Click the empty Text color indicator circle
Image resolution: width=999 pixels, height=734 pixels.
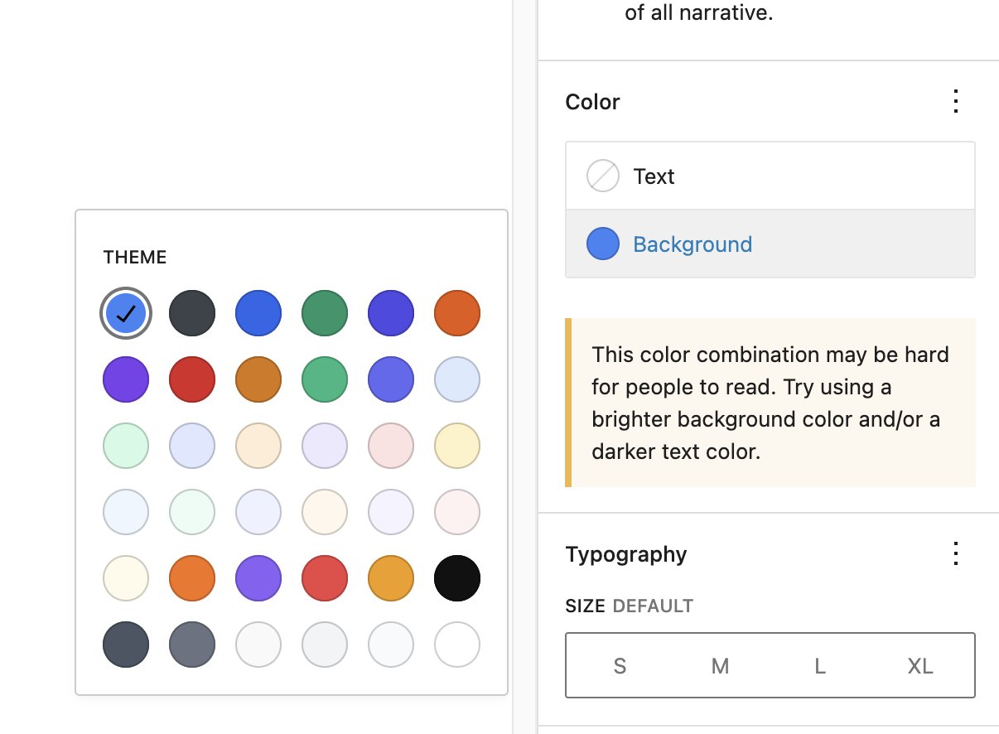point(603,176)
